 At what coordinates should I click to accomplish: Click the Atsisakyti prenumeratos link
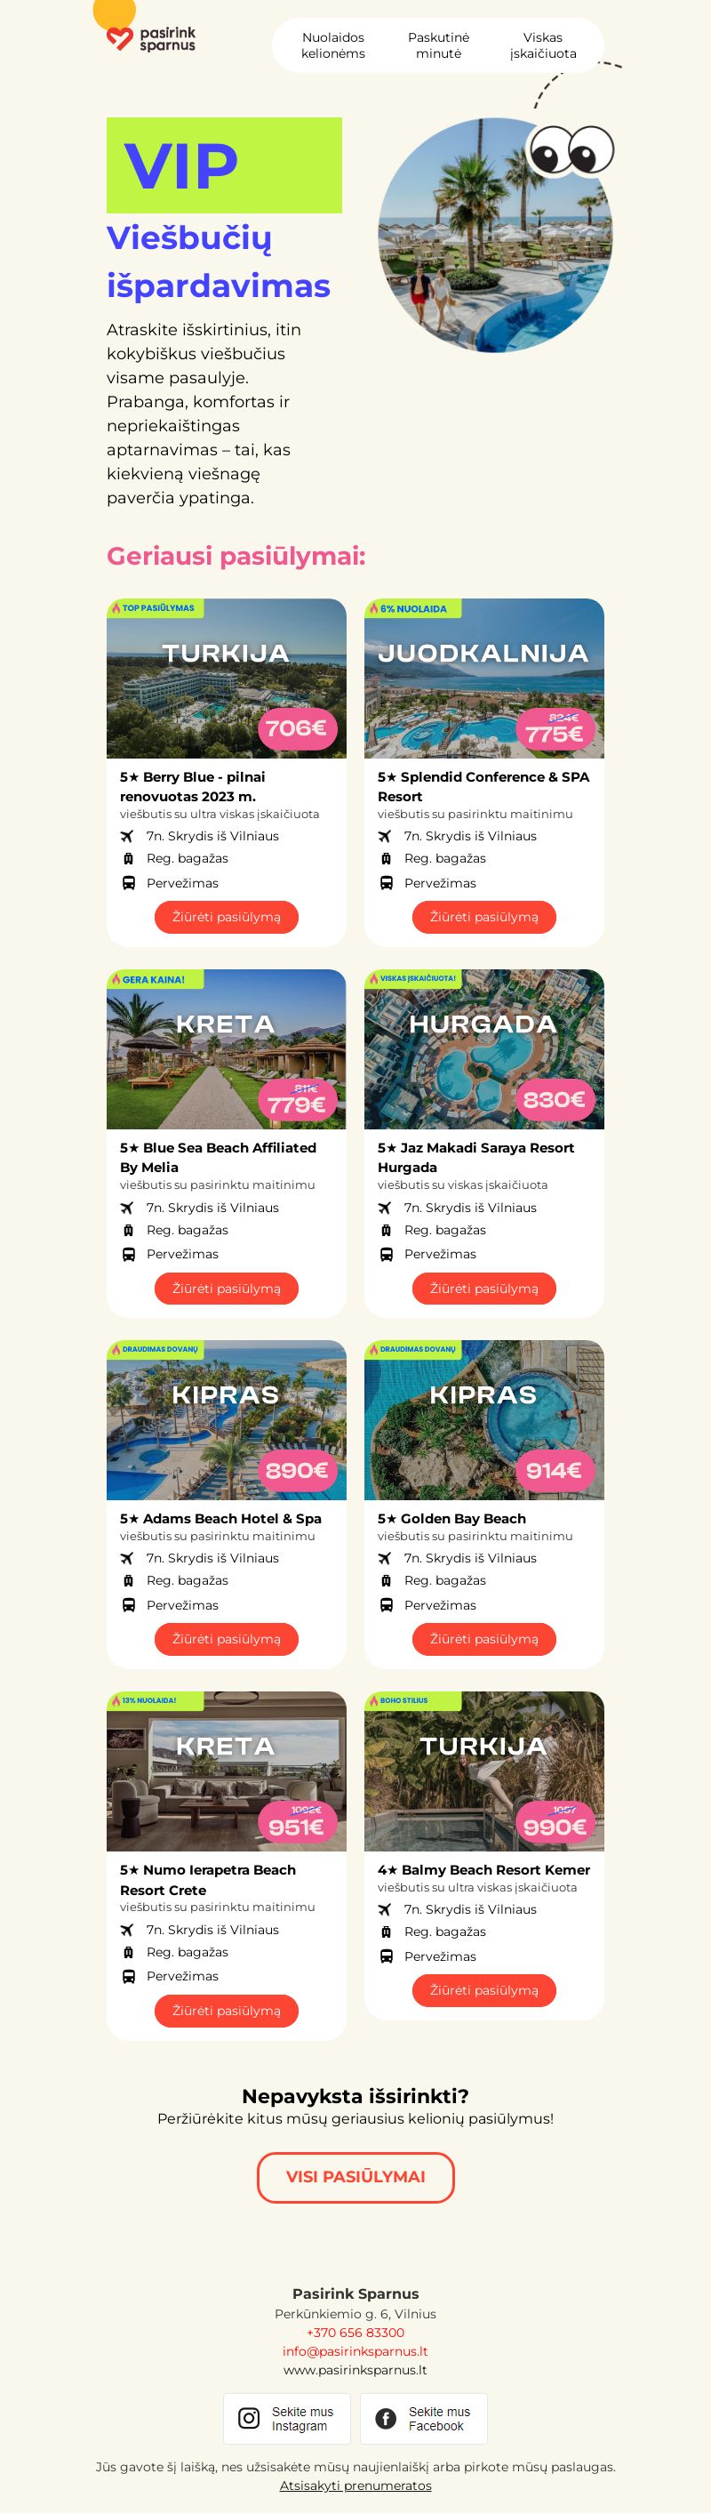355,2485
